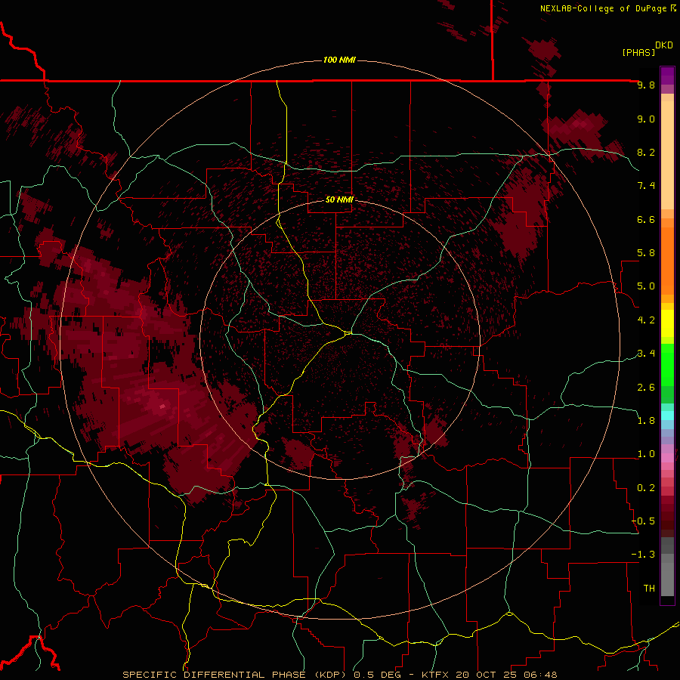Click the 50 NMI range ring label
The image size is (680, 680).
point(339,200)
